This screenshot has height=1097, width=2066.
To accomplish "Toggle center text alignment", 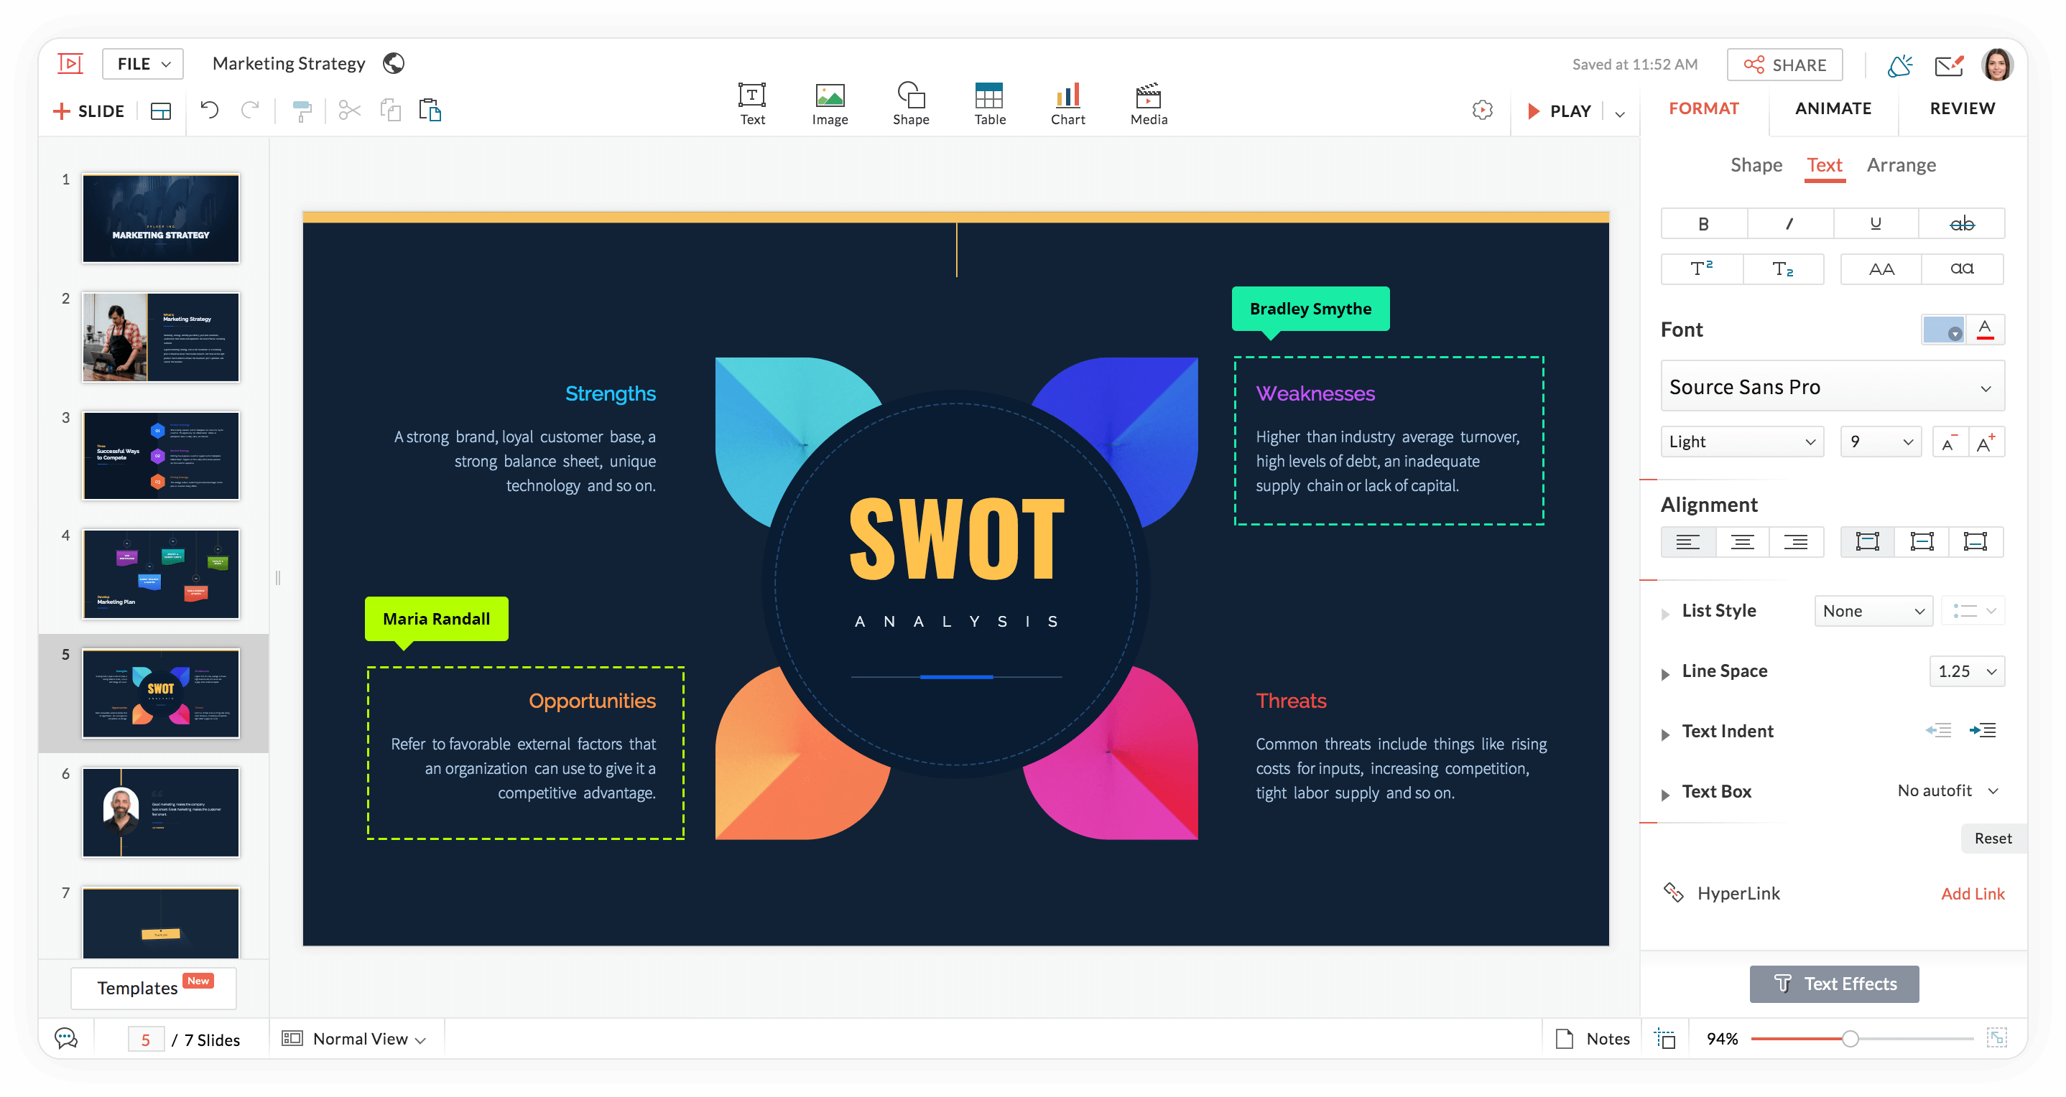I will [1741, 543].
